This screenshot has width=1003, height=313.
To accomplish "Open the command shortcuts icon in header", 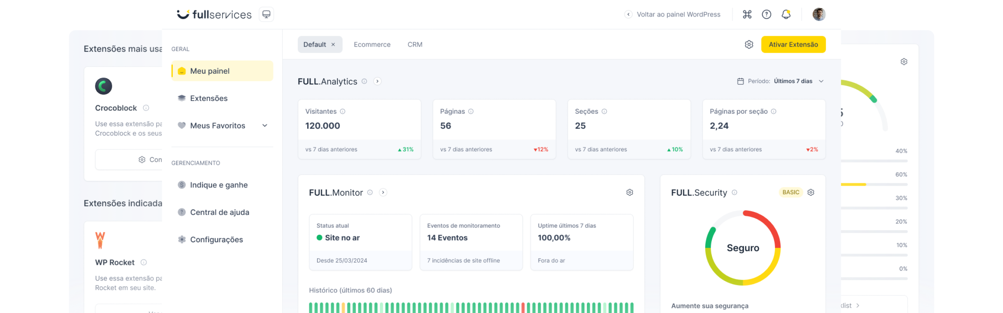I will pos(747,14).
